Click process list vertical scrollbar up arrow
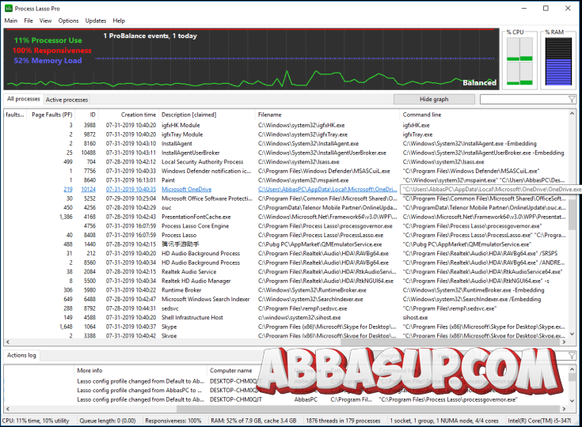The height and width of the screenshot is (427, 582). pos(572,113)
